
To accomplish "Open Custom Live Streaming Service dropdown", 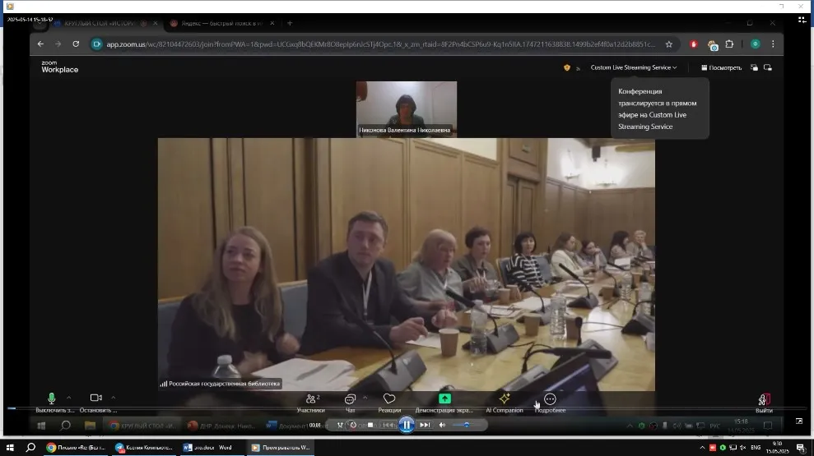I will [x=634, y=67].
